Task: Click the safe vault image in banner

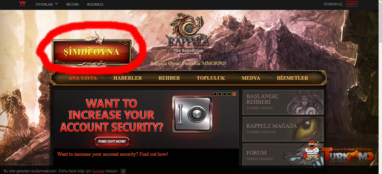Action: (192, 114)
